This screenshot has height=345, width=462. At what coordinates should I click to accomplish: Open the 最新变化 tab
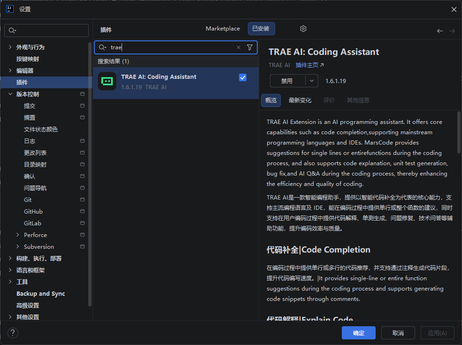(300, 100)
